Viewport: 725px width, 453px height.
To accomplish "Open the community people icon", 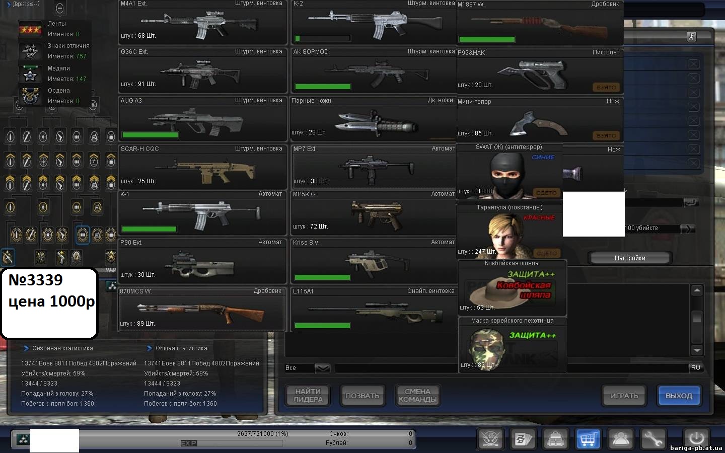I will click(x=621, y=439).
